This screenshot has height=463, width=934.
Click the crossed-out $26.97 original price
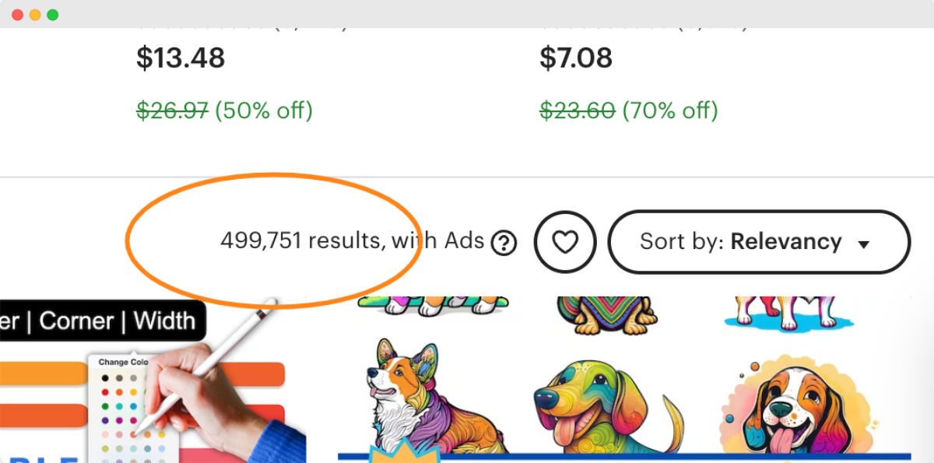tap(172, 110)
